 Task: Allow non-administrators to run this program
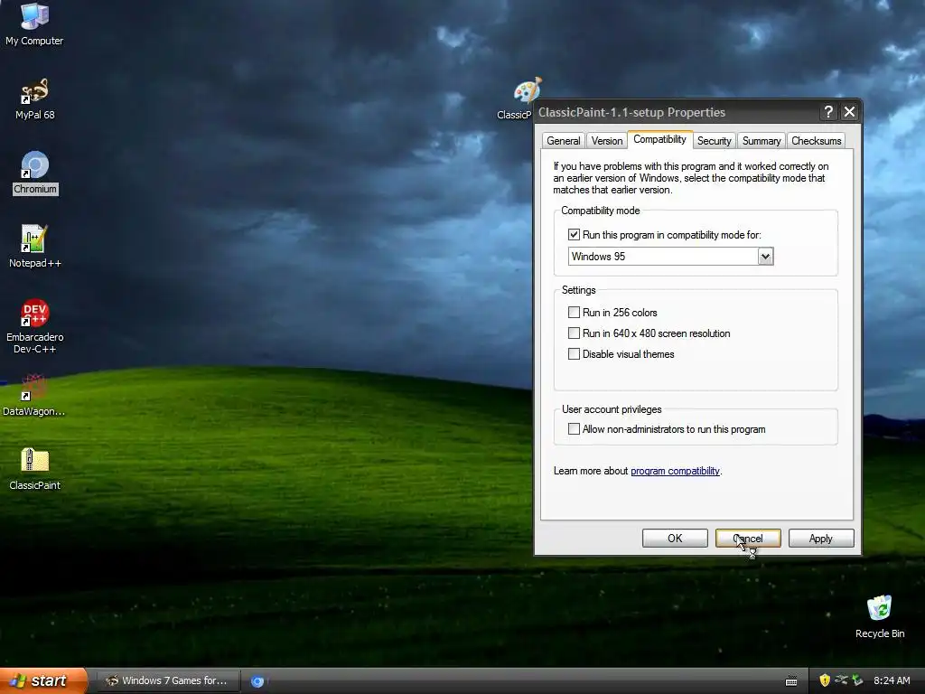pyautogui.click(x=574, y=429)
